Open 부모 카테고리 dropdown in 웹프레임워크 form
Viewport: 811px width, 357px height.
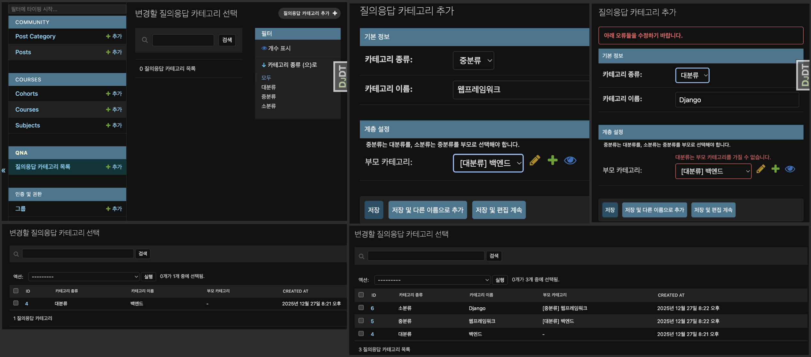(x=488, y=163)
